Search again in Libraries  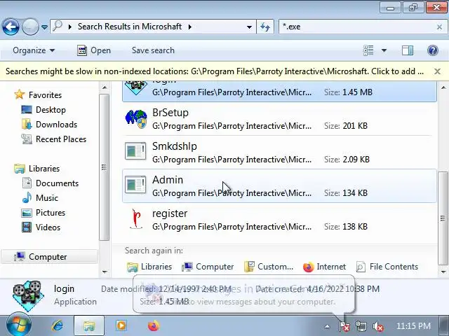149,267
